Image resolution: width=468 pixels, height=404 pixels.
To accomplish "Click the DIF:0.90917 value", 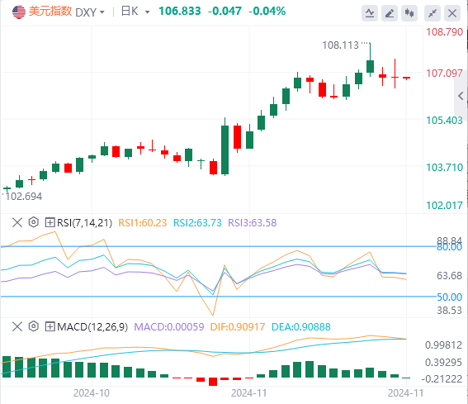I will click(238, 327).
